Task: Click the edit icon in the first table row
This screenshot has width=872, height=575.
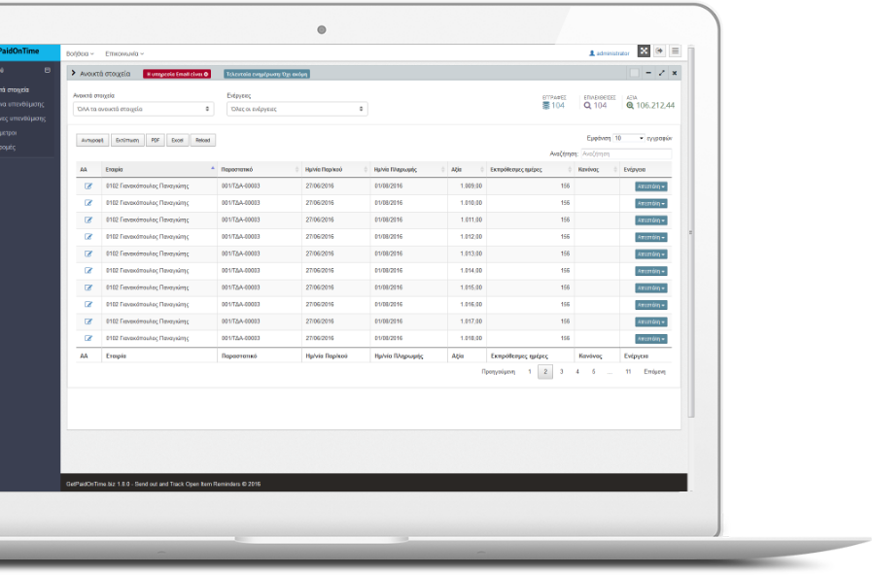Action: (88, 186)
